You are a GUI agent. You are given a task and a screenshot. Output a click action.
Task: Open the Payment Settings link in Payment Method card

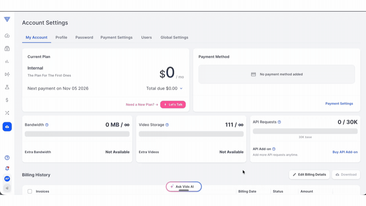pos(339,104)
